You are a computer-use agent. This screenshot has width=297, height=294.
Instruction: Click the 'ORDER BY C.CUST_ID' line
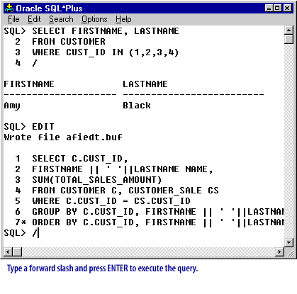click(x=158, y=222)
